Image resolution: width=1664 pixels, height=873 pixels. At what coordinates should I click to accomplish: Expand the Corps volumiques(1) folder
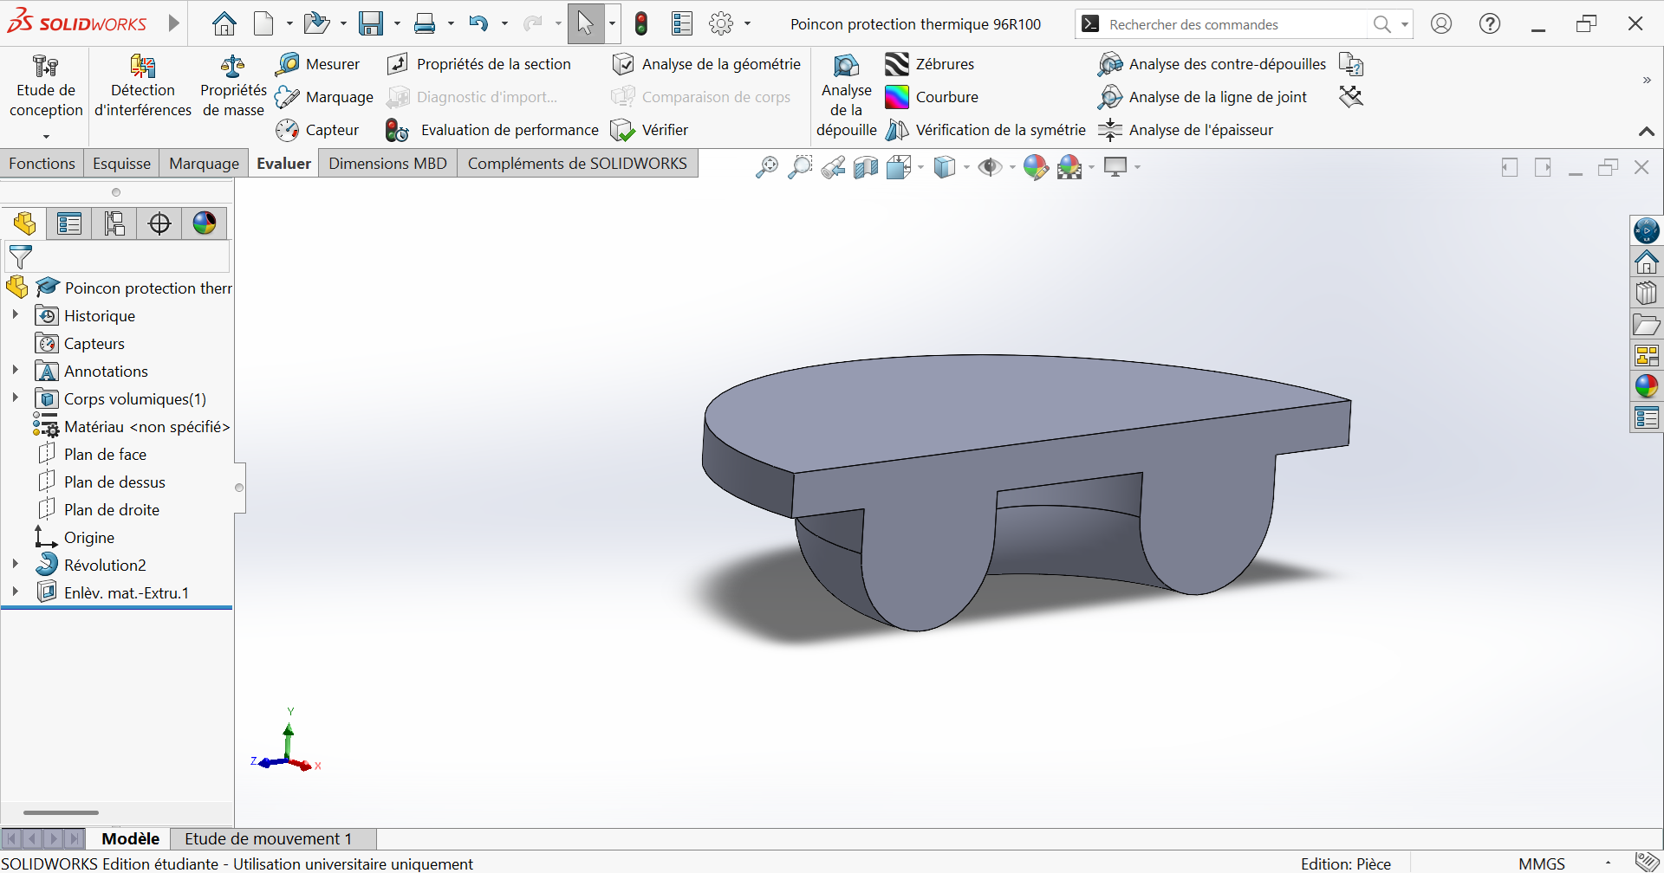(x=16, y=398)
